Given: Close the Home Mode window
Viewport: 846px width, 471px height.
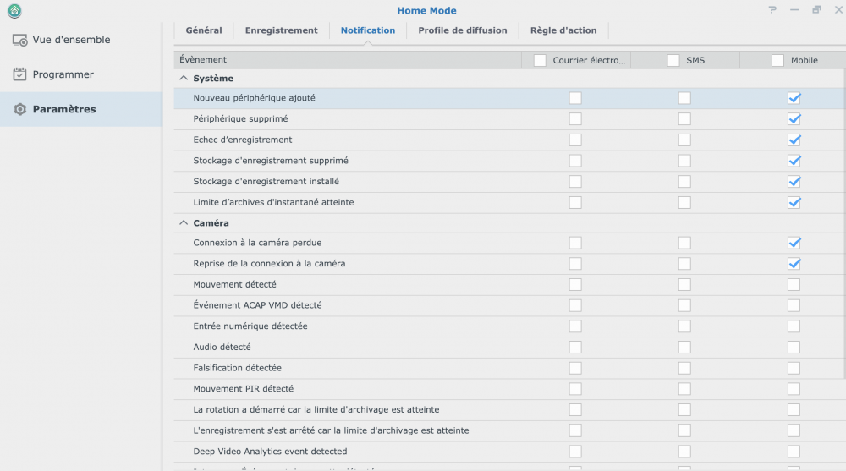Looking at the screenshot, I should point(836,10).
